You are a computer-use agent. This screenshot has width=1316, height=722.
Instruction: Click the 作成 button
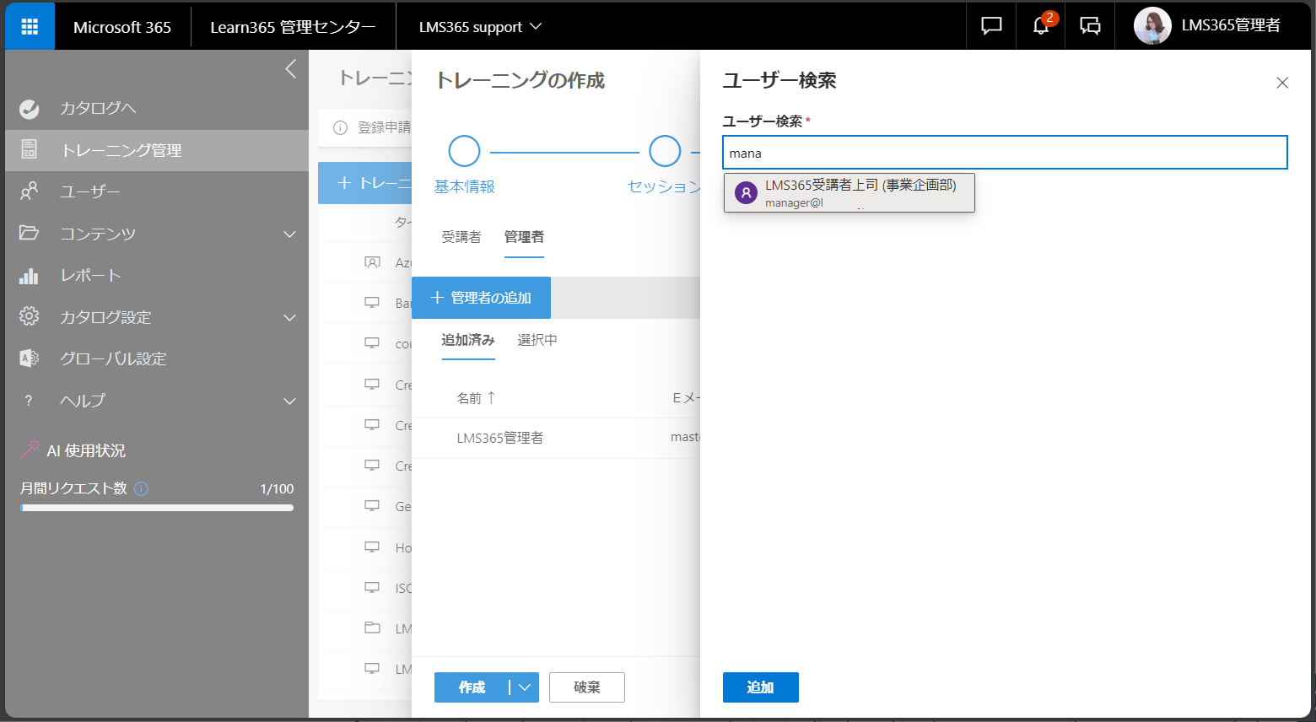click(472, 687)
